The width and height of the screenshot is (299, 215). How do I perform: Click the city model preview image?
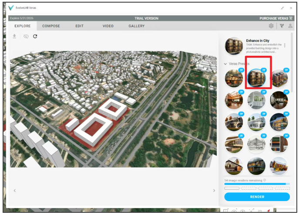[x=113, y=109]
